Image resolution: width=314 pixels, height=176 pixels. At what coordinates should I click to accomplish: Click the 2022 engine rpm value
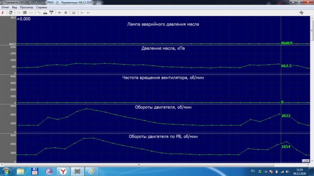(x=286, y=116)
